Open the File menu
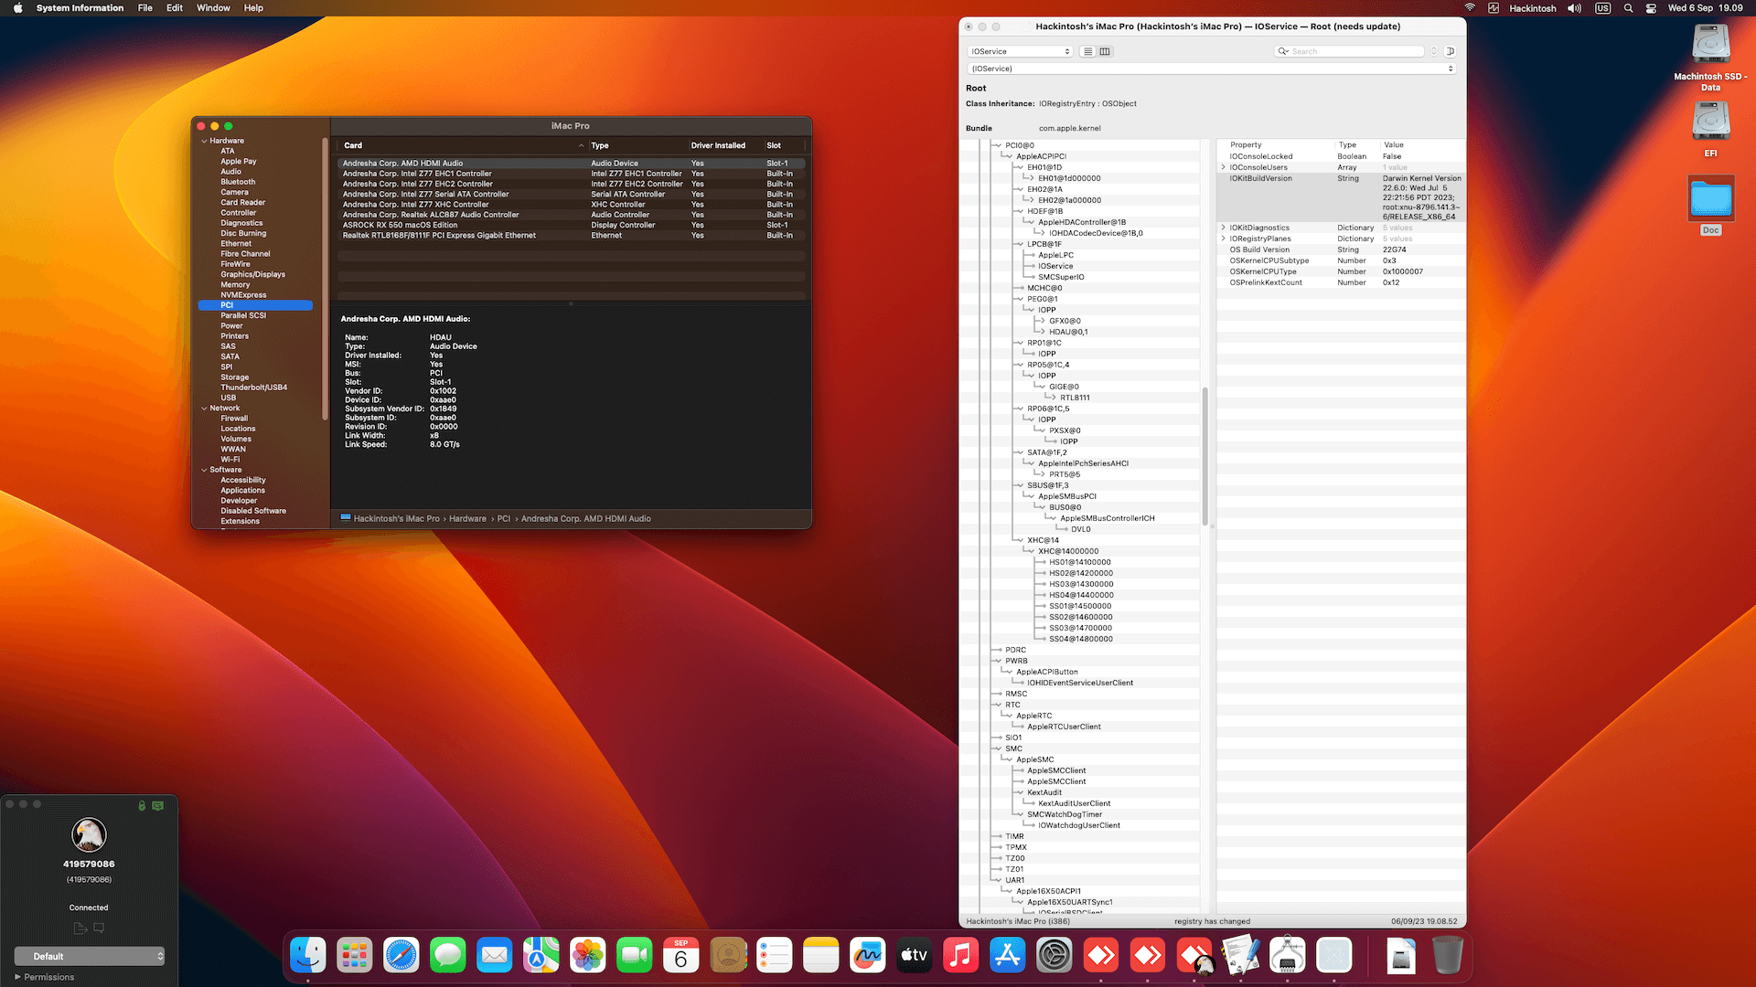 (145, 8)
